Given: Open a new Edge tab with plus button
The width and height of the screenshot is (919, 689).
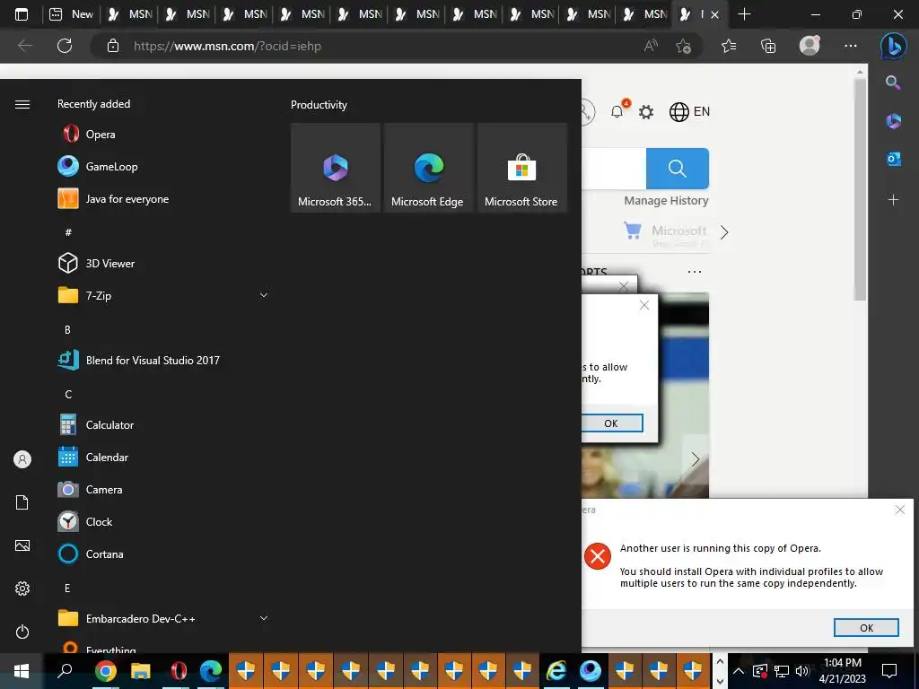Looking at the screenshot, I should coord(744,14).
